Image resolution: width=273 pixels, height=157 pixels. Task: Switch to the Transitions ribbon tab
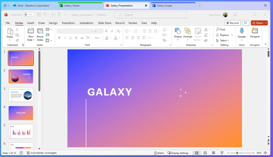coord(68,23)
